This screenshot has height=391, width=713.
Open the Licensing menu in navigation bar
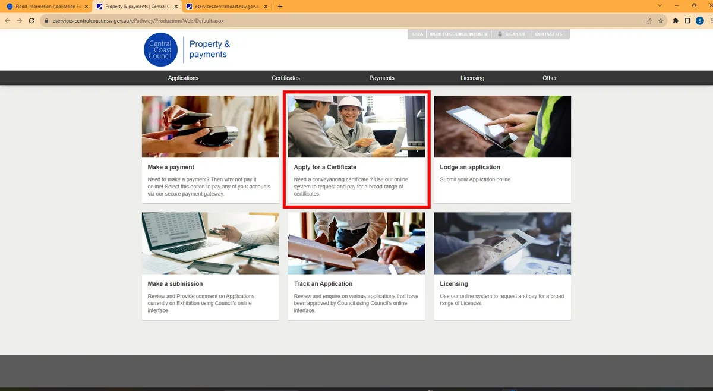click(472, 78)
